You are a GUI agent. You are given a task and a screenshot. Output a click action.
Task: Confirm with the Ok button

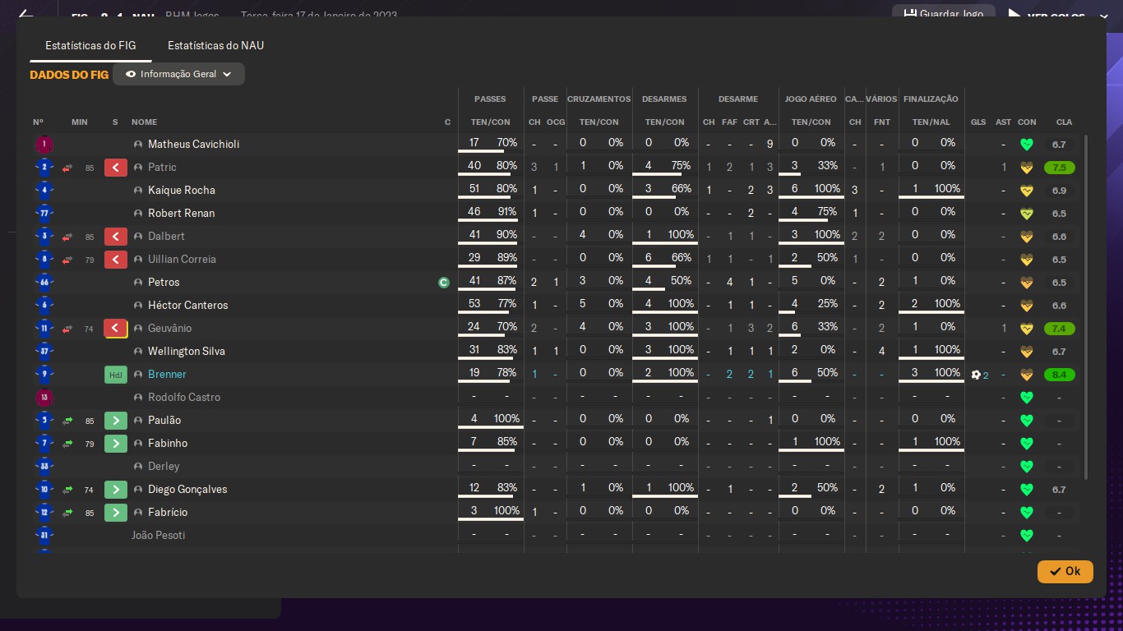coord(1065,571)
